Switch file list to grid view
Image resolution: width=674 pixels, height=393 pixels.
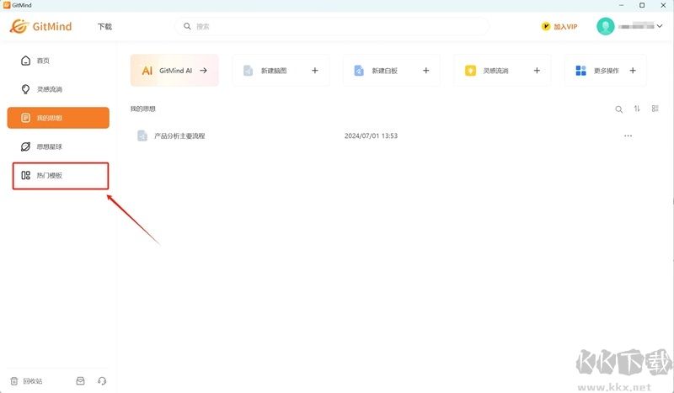(x=655, y=109)
